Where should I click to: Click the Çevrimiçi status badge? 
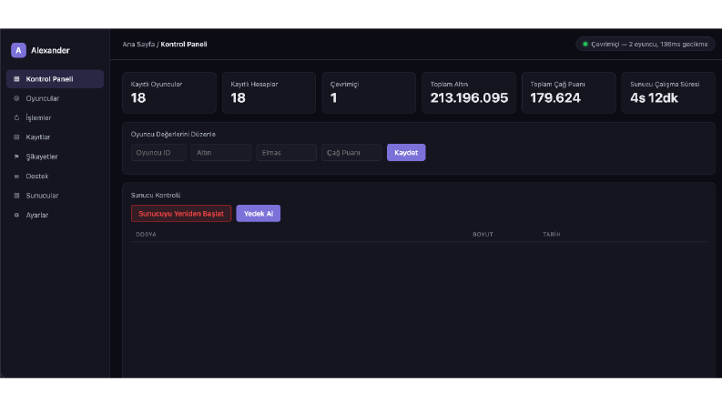pos(646,45)
